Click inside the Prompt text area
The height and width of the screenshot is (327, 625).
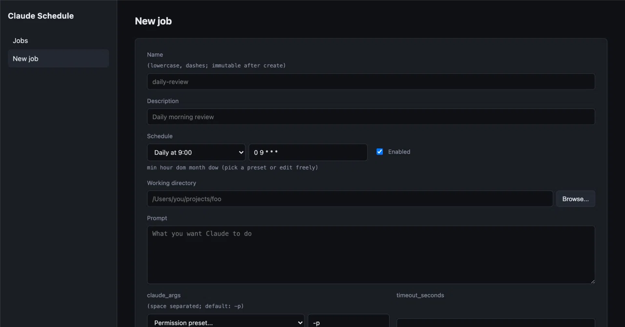tap(371, 255)
